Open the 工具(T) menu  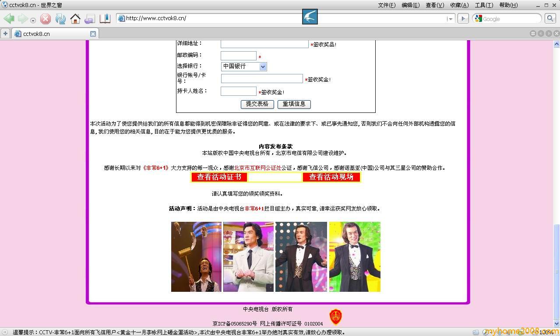click(x=483, y=5)
